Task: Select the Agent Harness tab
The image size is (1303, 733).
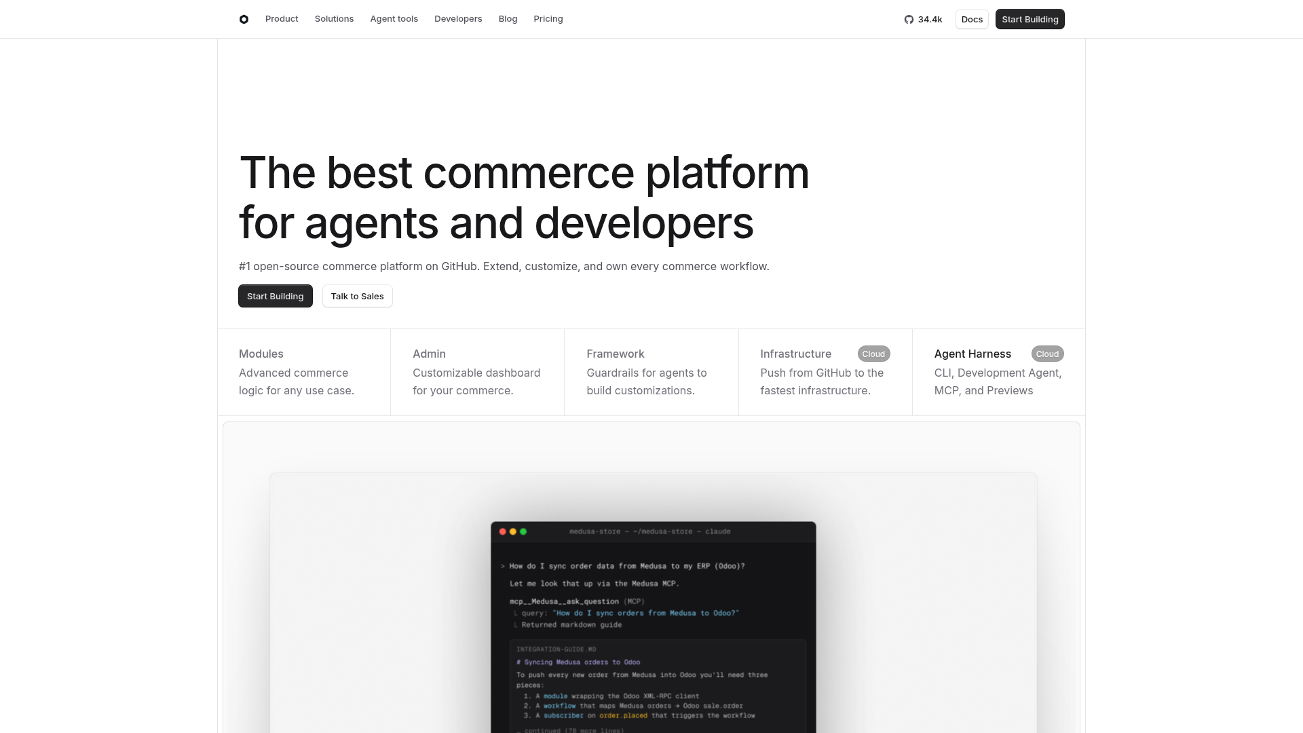Action: [x=999, y=372]
